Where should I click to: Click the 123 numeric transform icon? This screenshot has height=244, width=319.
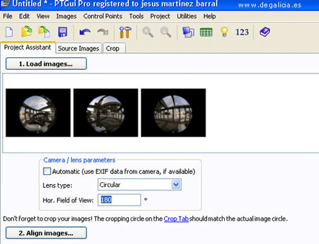[242, 32]
